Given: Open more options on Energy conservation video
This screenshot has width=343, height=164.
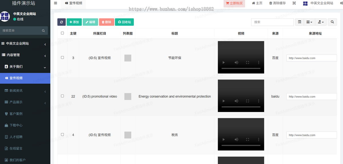Looking at the screenshot, I should [x=259, y=101].
